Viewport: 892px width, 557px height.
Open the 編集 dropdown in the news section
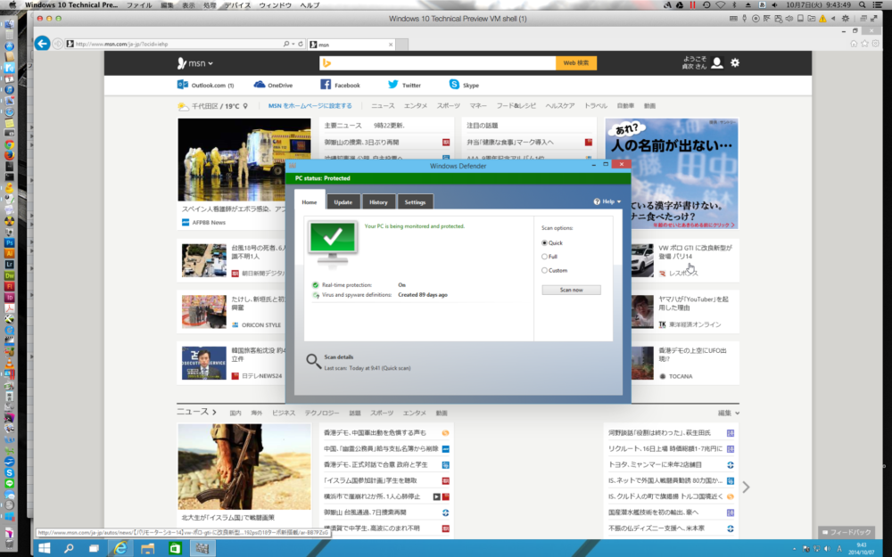tap(729, 414)
